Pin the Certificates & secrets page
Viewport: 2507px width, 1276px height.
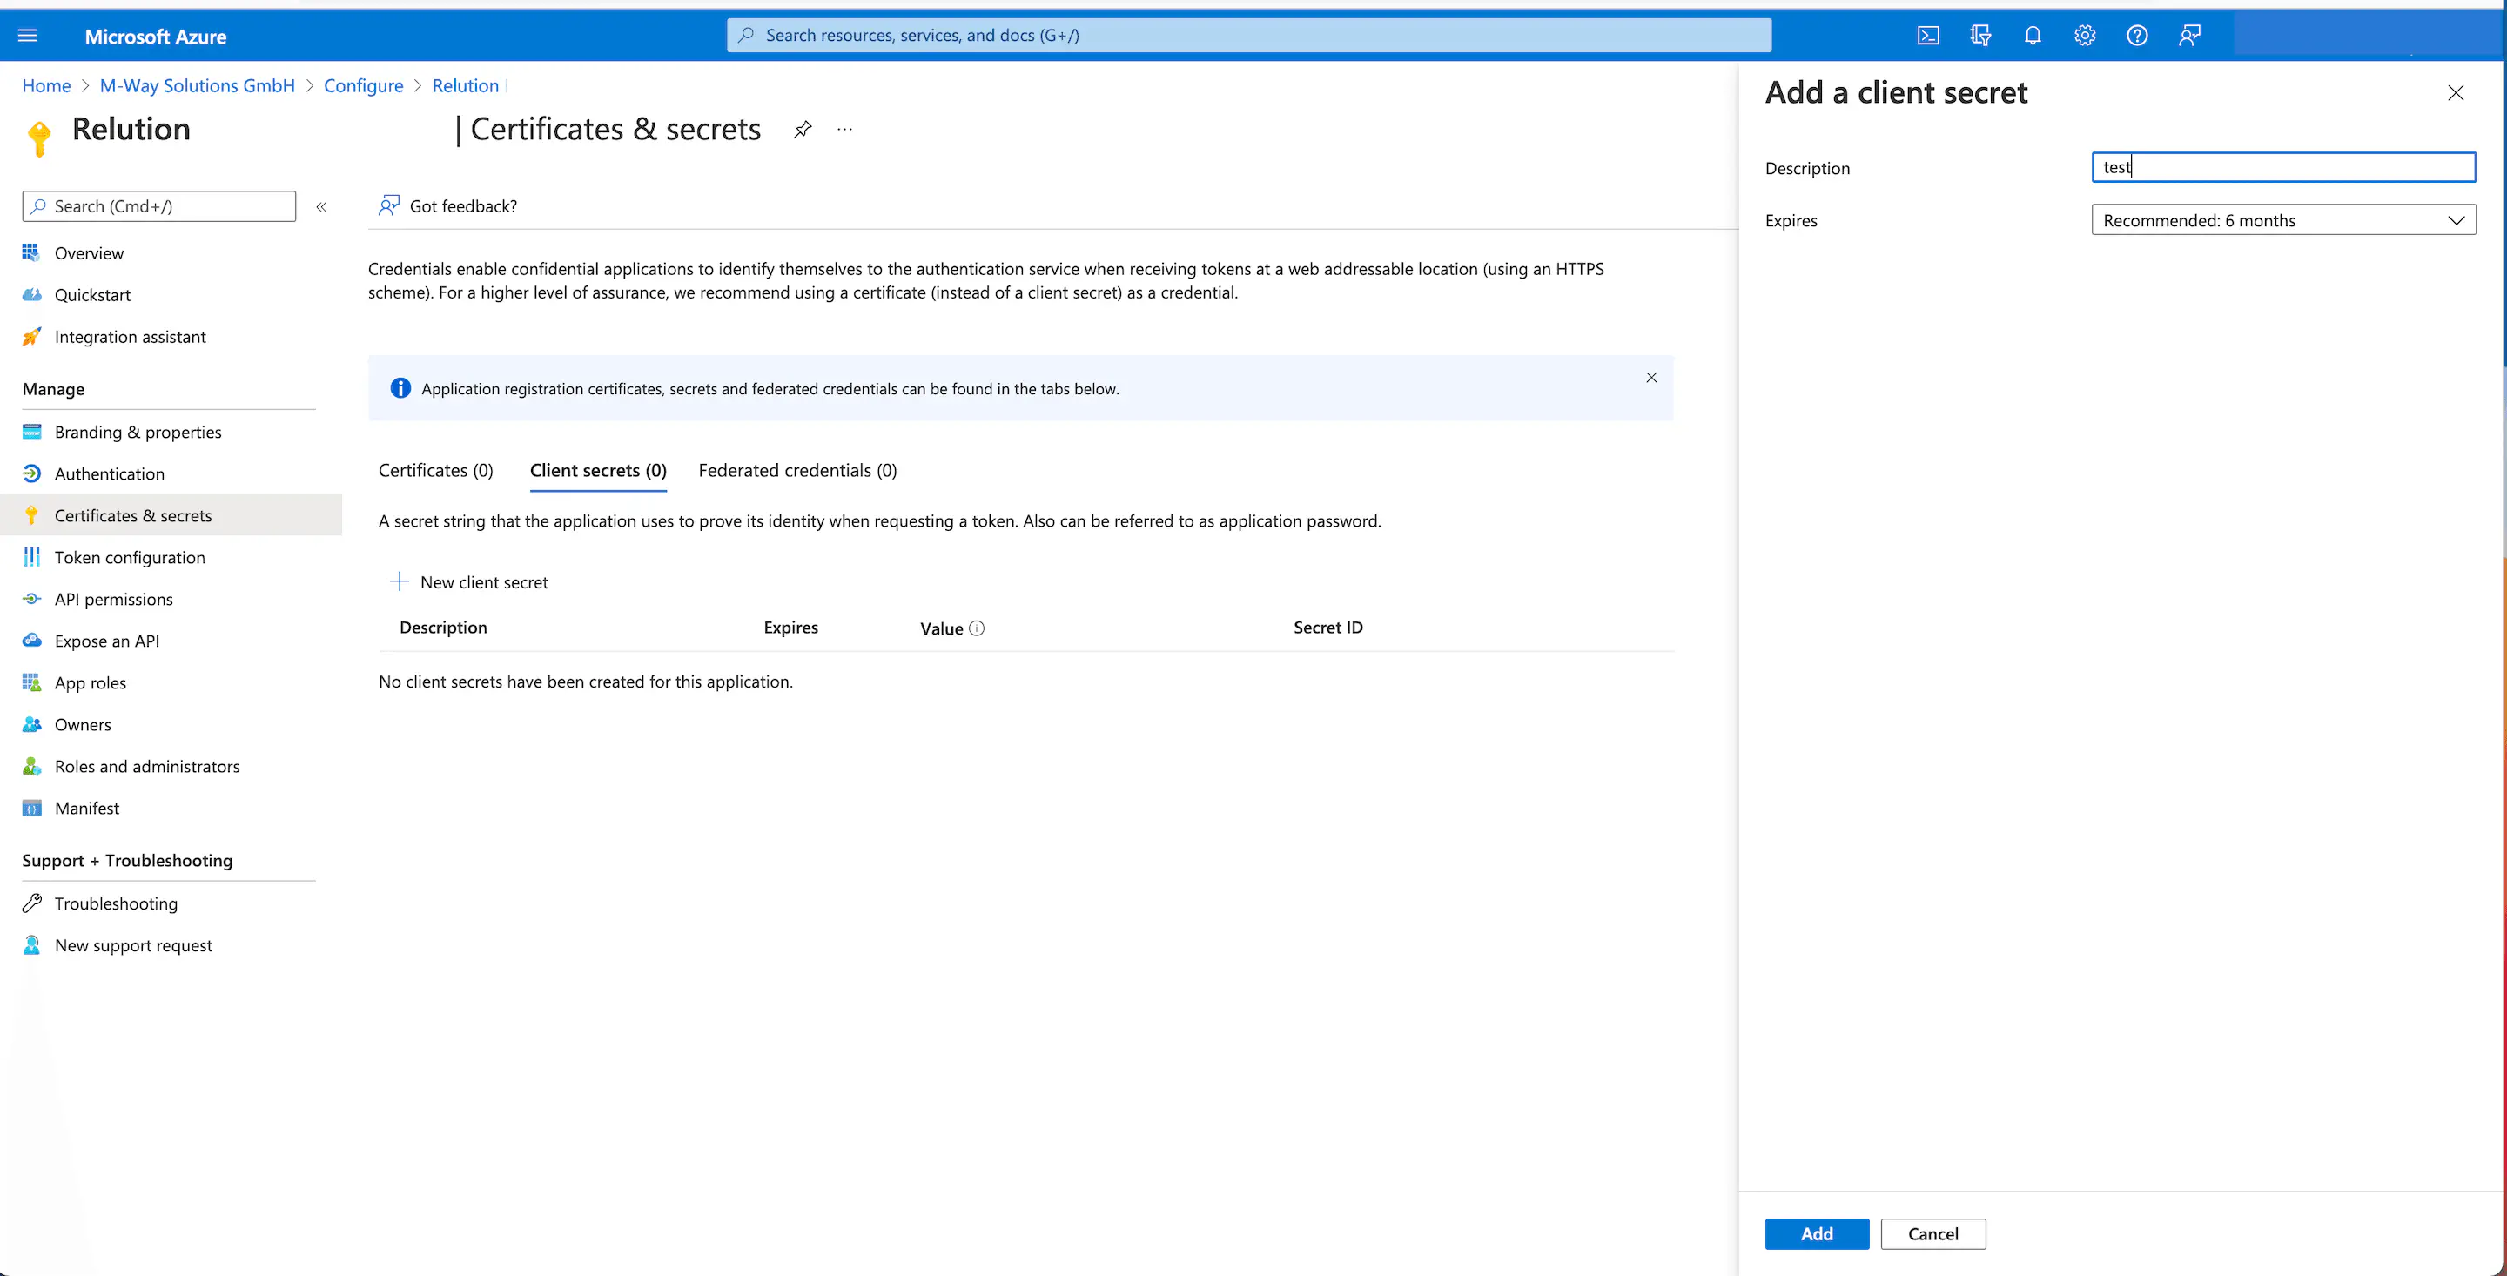coord(802,130)
